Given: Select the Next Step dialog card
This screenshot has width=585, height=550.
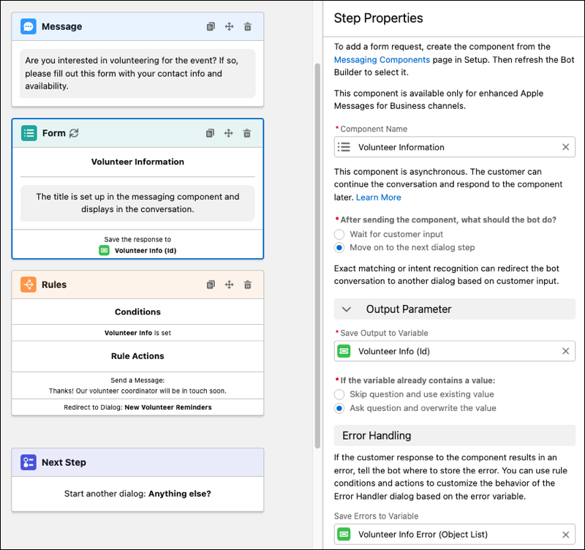Looking at the screenshot, I should pyautogui.click(x=137, y=480).
